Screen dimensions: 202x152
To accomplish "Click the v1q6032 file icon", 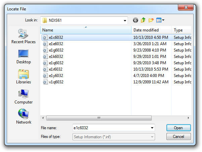I will (x=45, y=82).
